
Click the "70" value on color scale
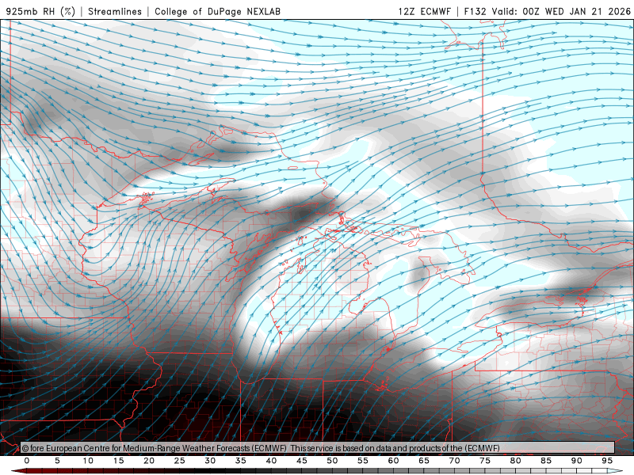(x=454, y=461)
